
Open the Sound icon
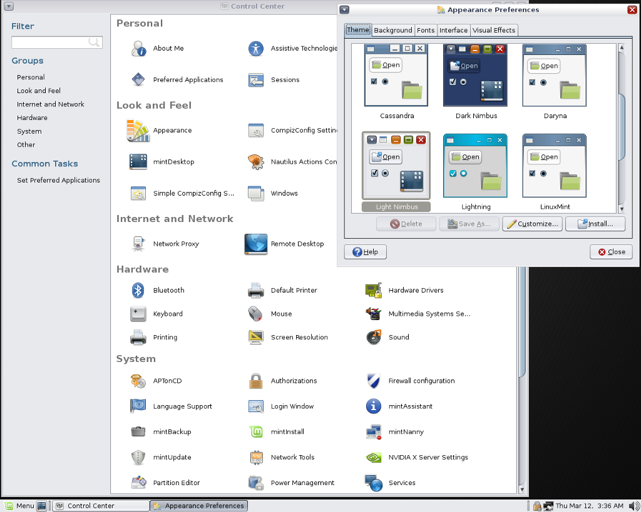(x=374, y=337)
